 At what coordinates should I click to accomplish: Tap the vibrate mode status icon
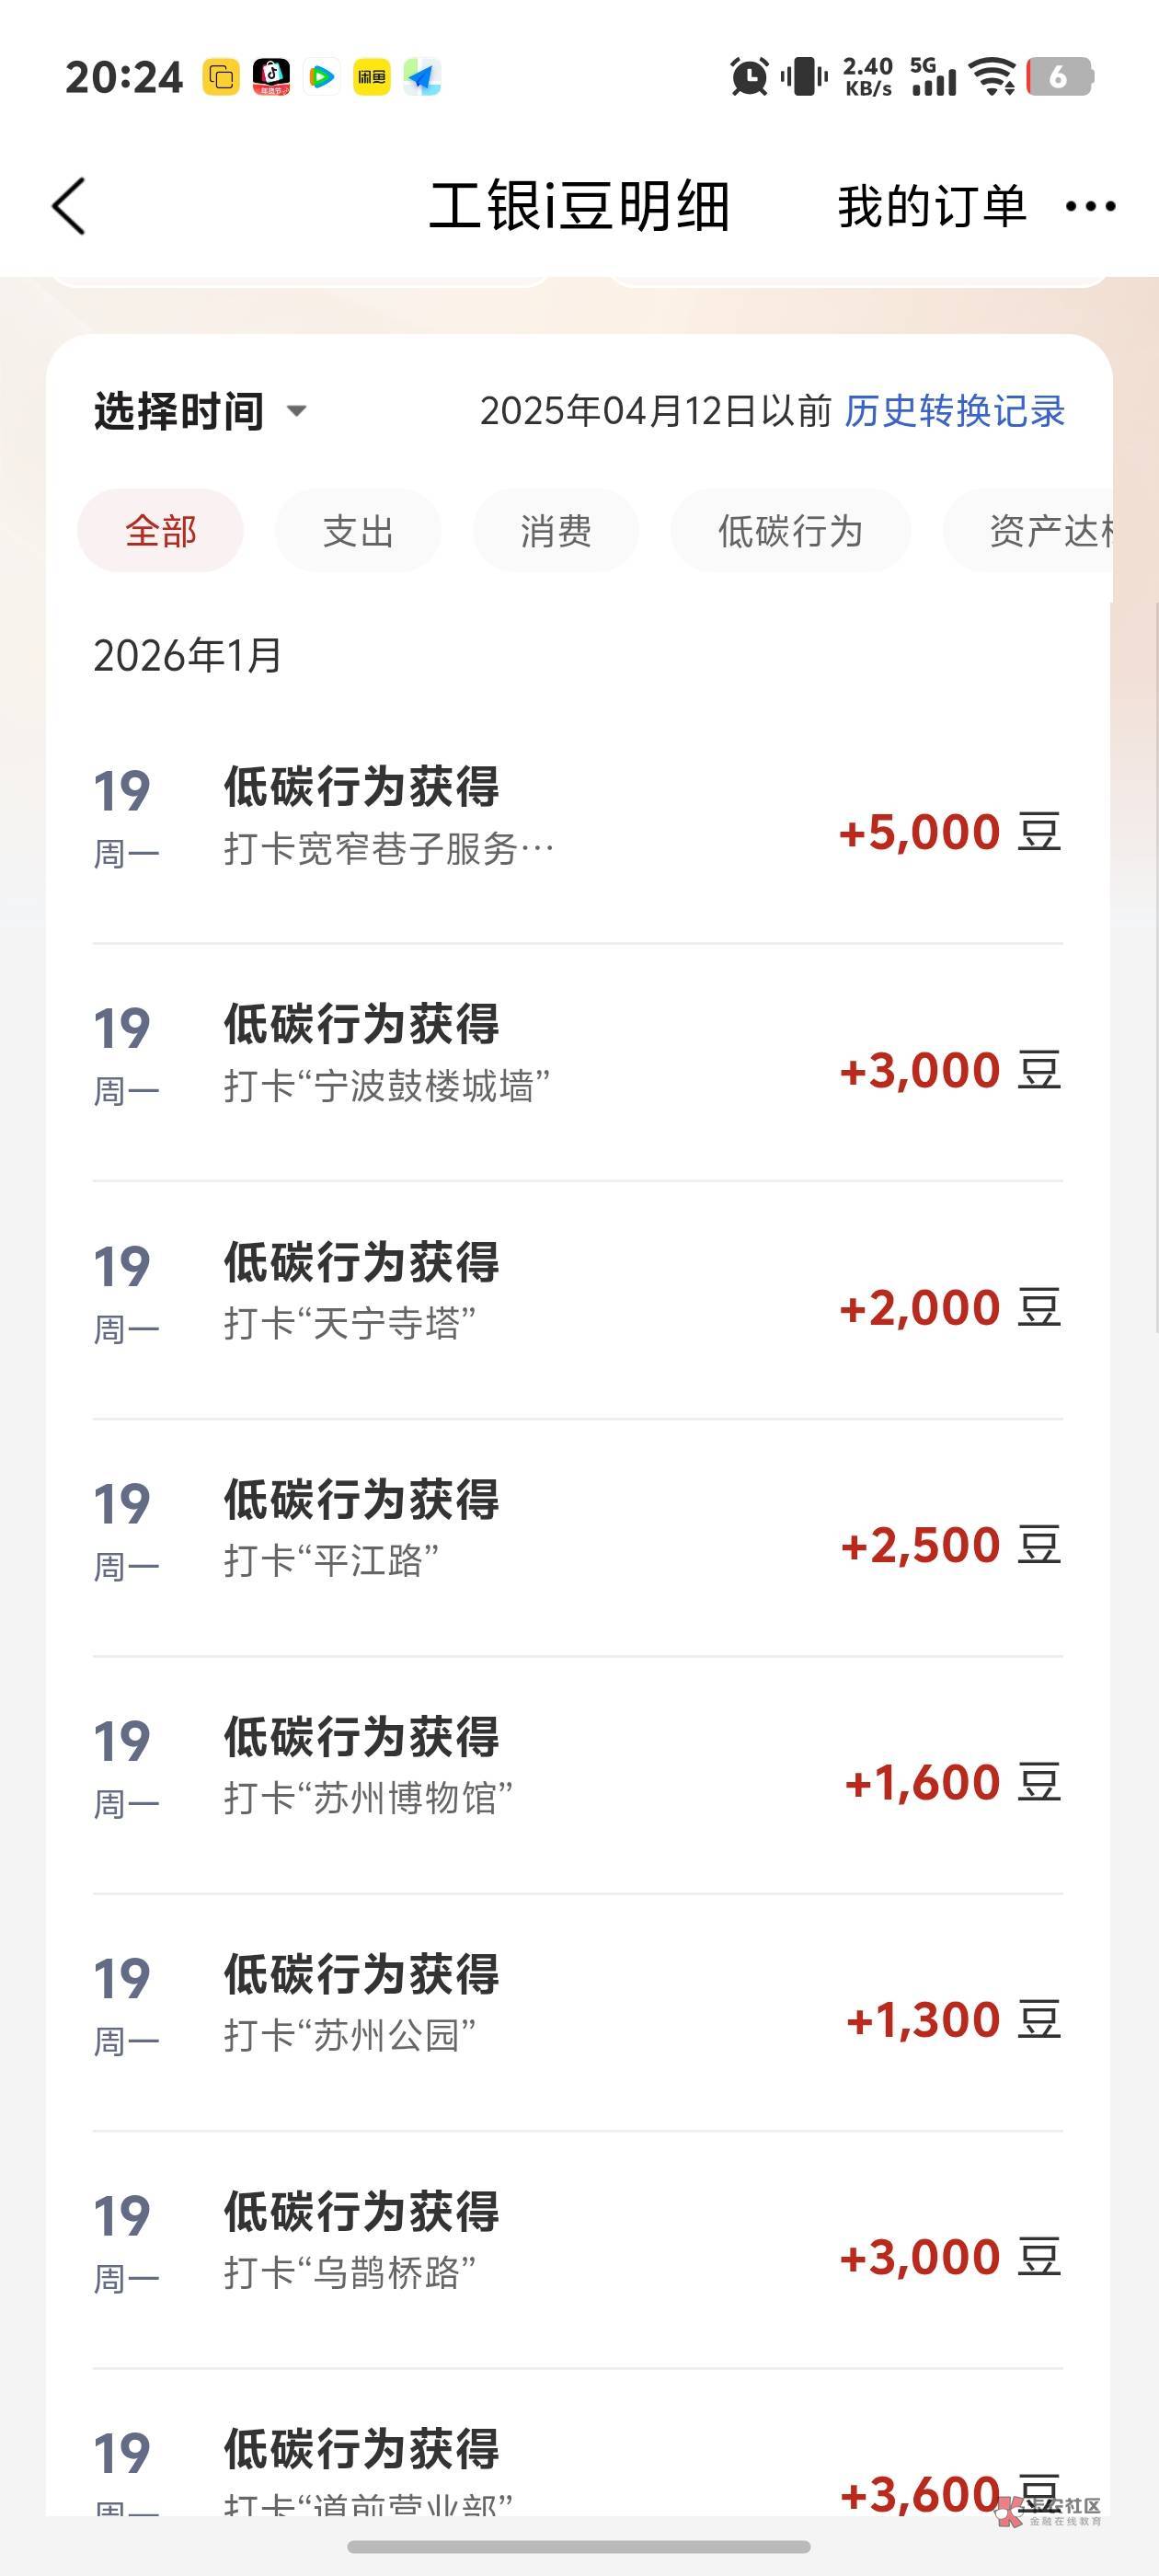pos(804,77)
